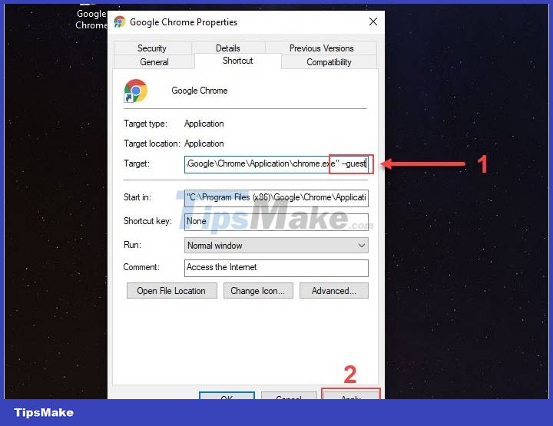Click the Run dropdown chevron arrow

[x=362, y=246]
